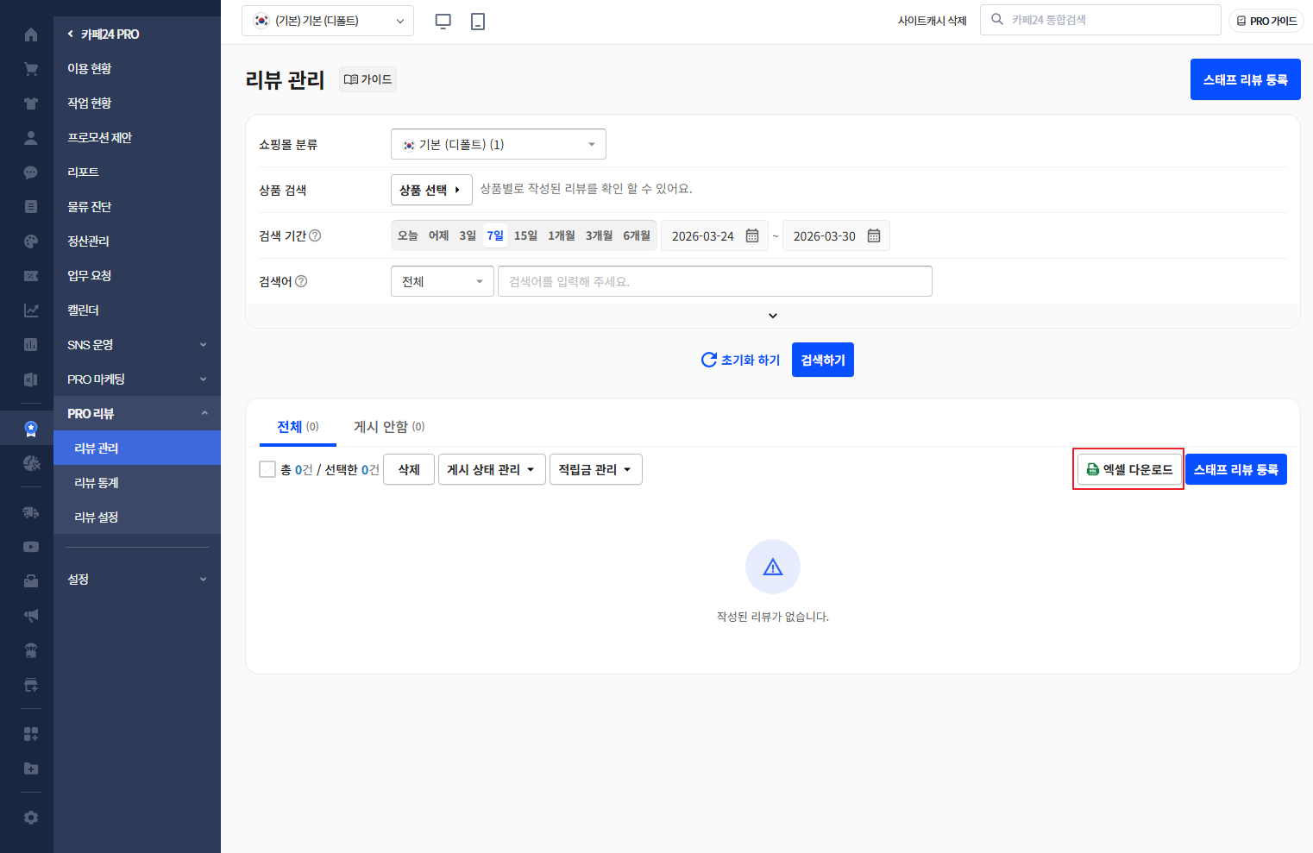
Task: Click 사이트캐시 삭제 link
Action: click(x=932, y=21)
